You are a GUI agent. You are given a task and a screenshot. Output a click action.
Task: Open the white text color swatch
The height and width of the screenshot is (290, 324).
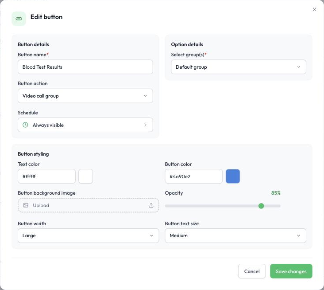pyautogui.click(x=86, y=176)
